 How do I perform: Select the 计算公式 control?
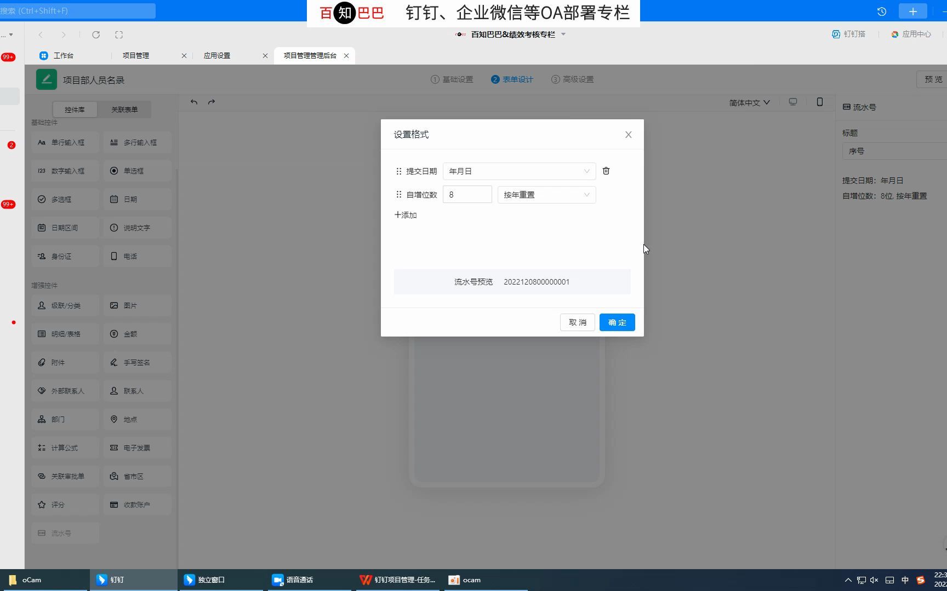coord(65,448)
